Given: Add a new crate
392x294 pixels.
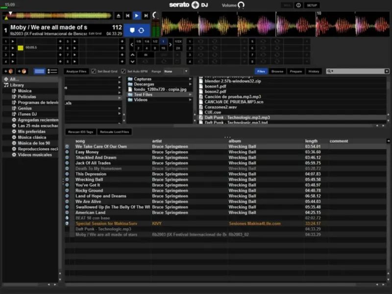Looking at the screenshot, I should pyautogui.click(x=7, y=72).
